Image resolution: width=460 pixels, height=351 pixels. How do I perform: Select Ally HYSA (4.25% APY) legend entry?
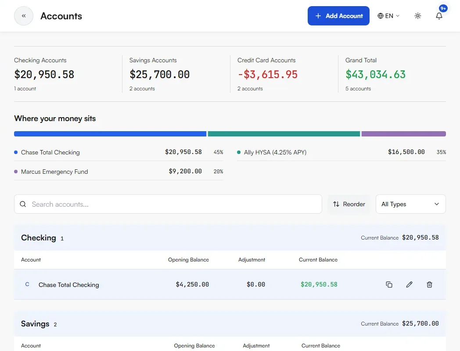click(341, 152)
